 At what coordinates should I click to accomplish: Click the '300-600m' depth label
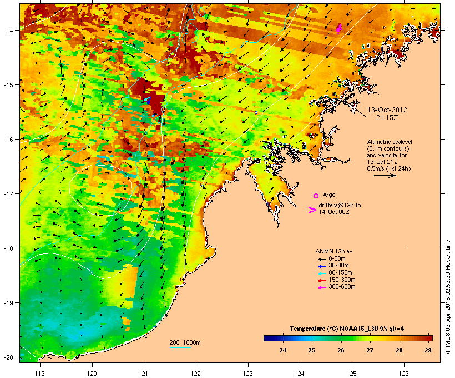[x=342, y=287]
